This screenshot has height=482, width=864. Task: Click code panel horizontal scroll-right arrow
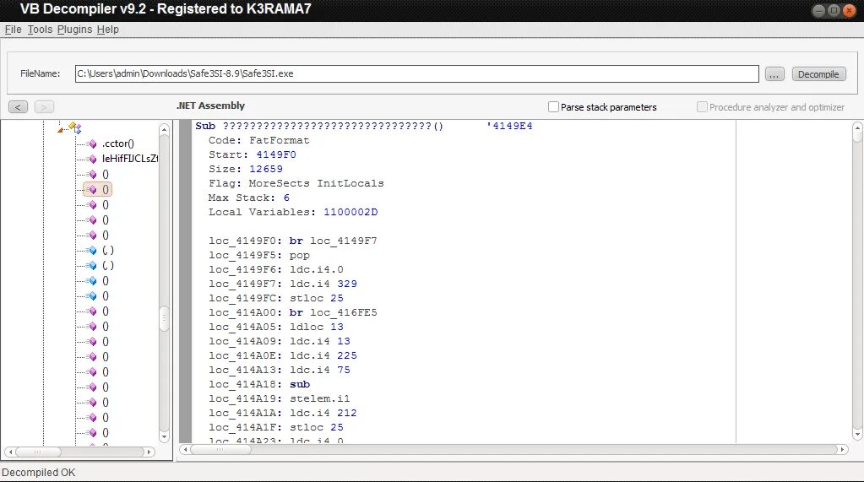(842, 449)
